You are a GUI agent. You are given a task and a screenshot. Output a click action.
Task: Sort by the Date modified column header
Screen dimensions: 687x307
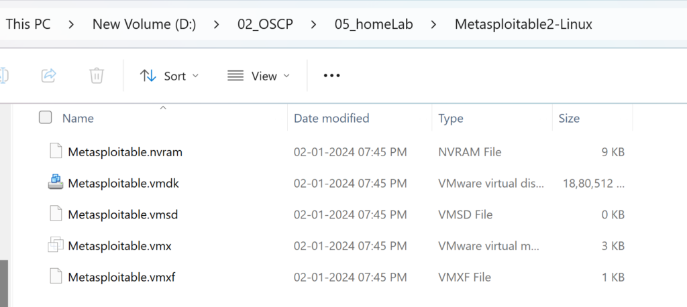tap(331, 118)
